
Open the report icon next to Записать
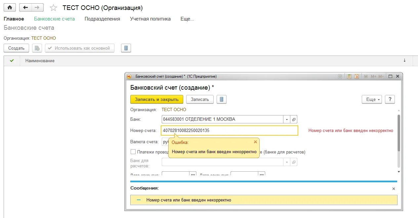(x=222, y=99)
